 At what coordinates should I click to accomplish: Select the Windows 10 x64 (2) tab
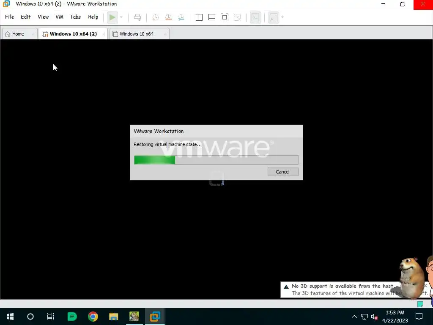73,34
